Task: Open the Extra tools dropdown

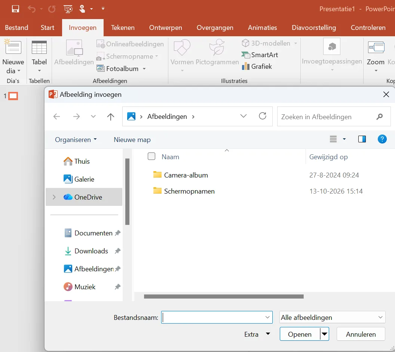Action: coord(257,334)
